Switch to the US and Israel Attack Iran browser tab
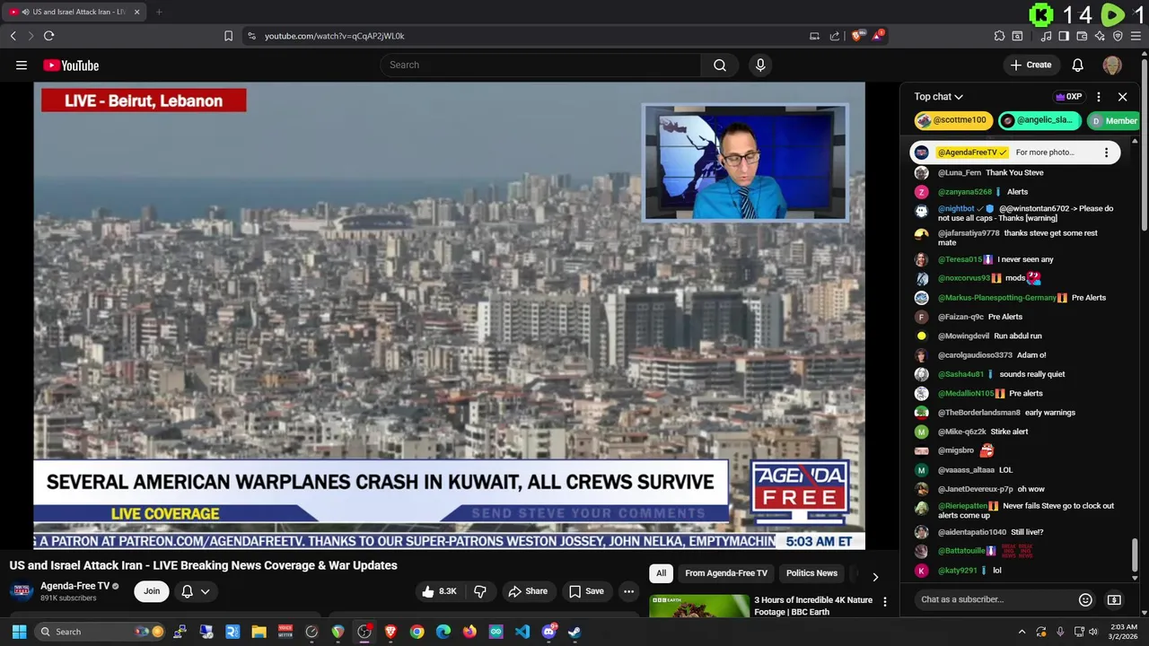1149x646 pixels. tap(72, 12)
